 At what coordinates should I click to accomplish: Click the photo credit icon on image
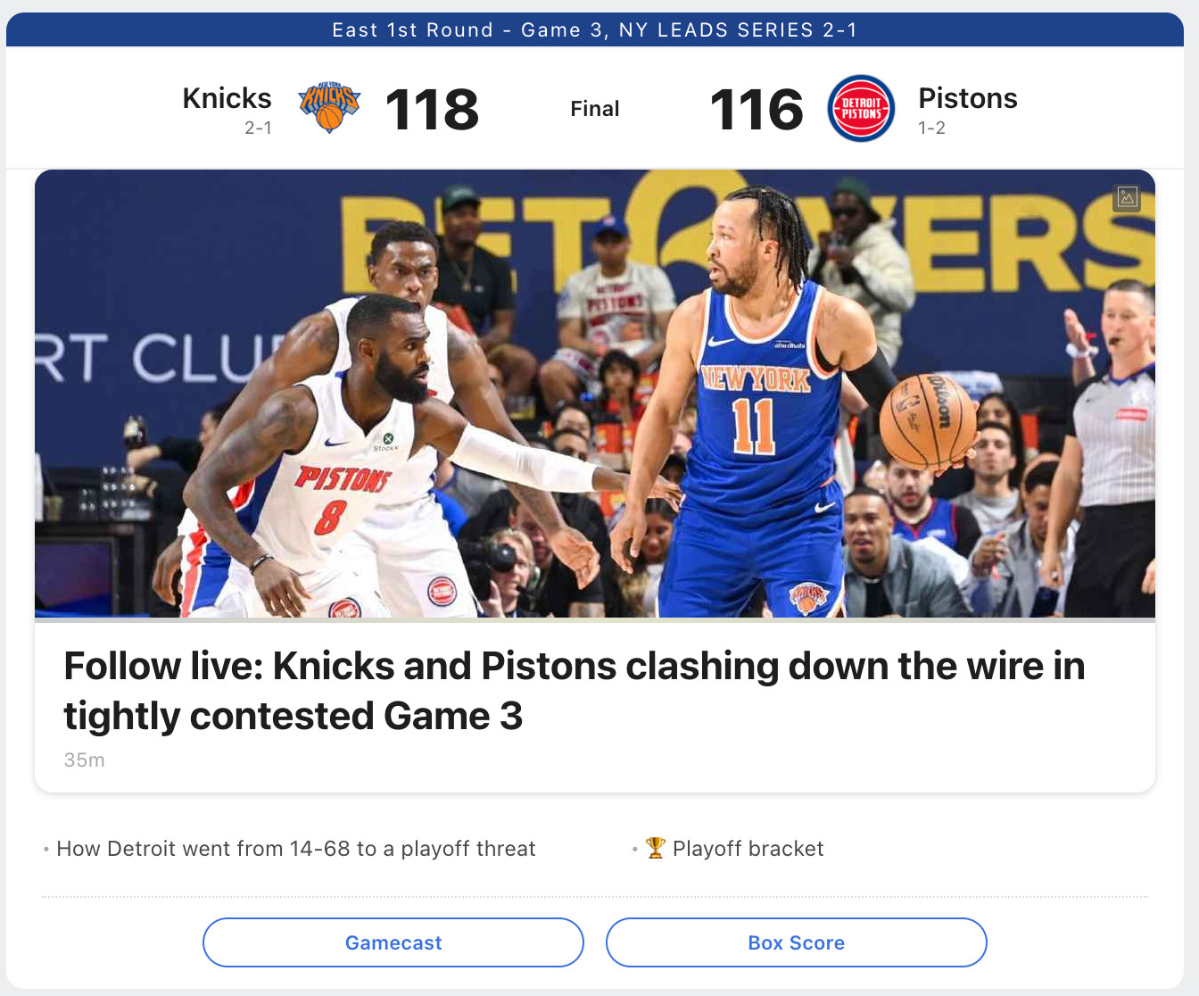[x=1127, y=198]
